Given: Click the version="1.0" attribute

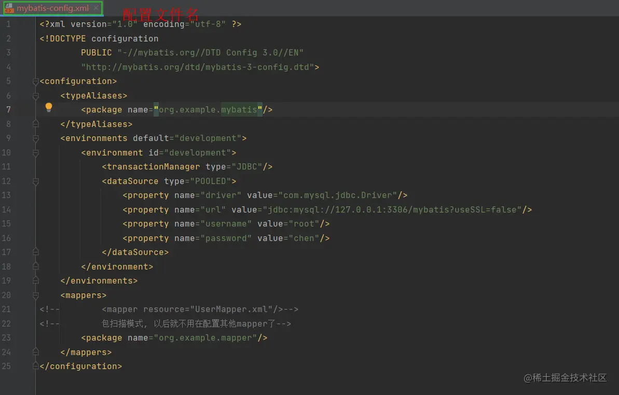Looking at the screenshot, I should [104, 24].
